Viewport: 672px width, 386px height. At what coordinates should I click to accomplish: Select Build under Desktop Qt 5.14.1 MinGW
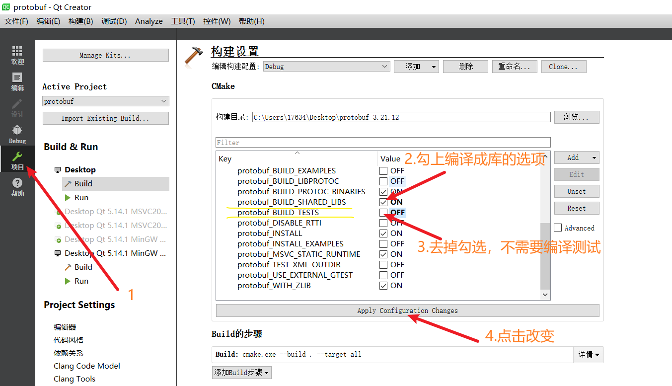coord(83,267)
